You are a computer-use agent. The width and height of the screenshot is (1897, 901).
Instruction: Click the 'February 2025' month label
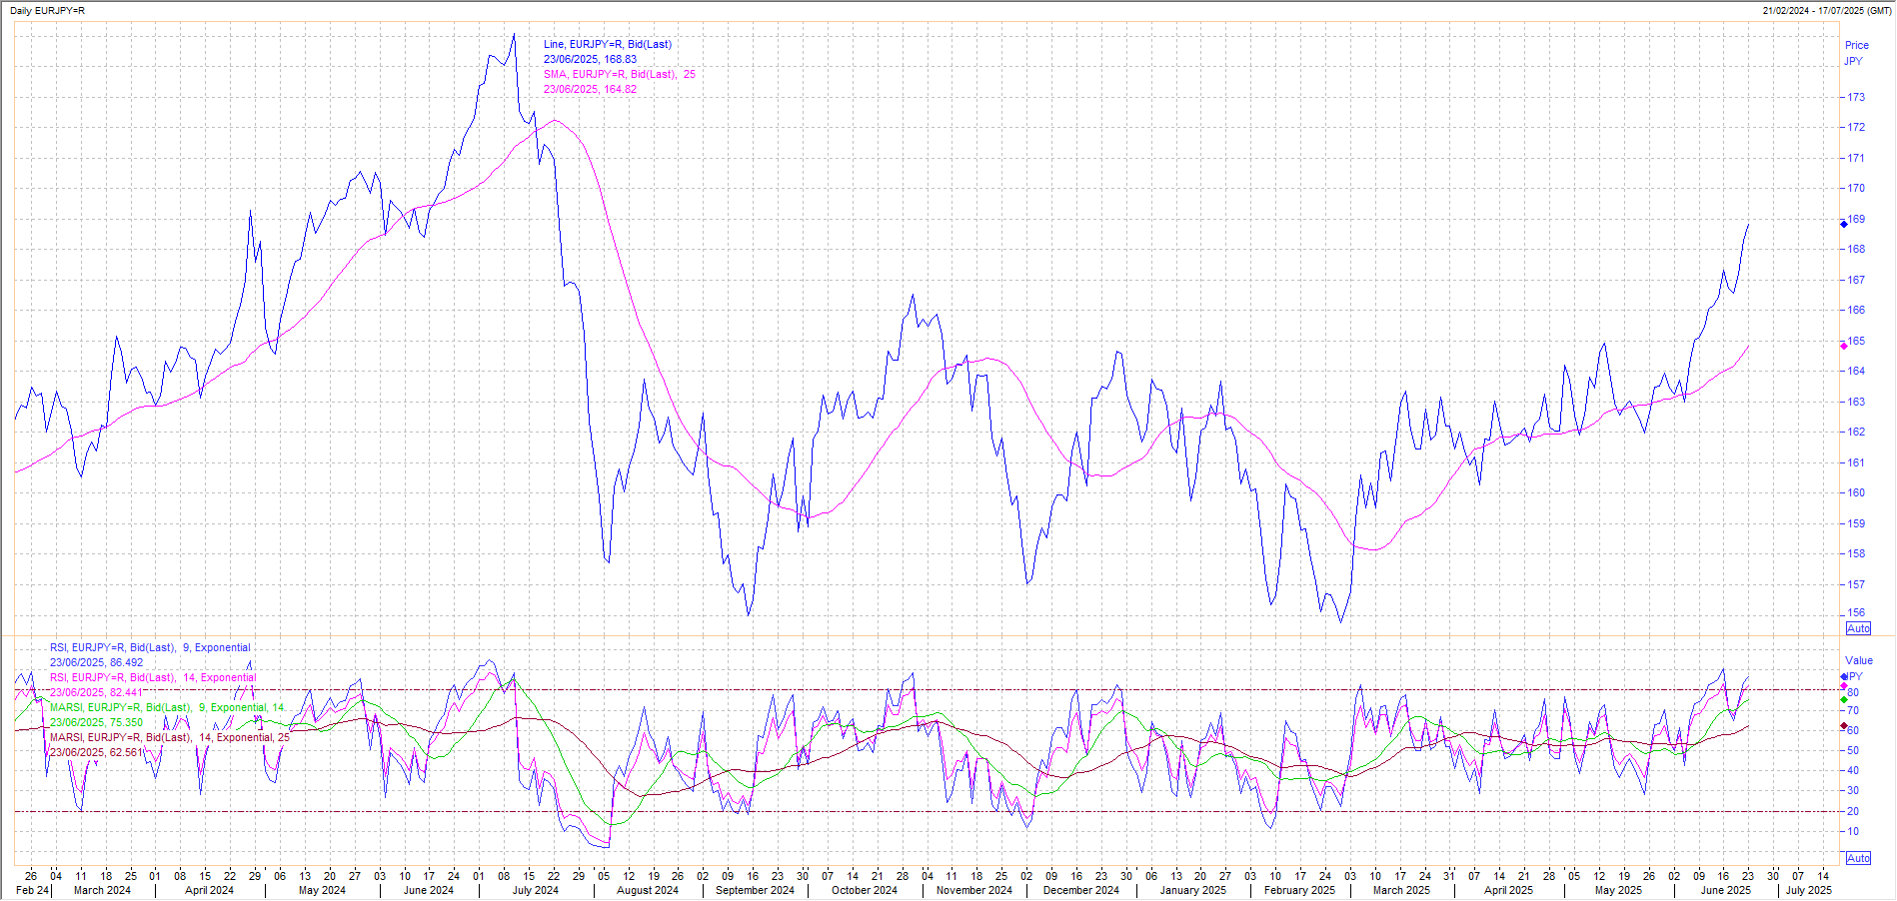(1299, 890)
